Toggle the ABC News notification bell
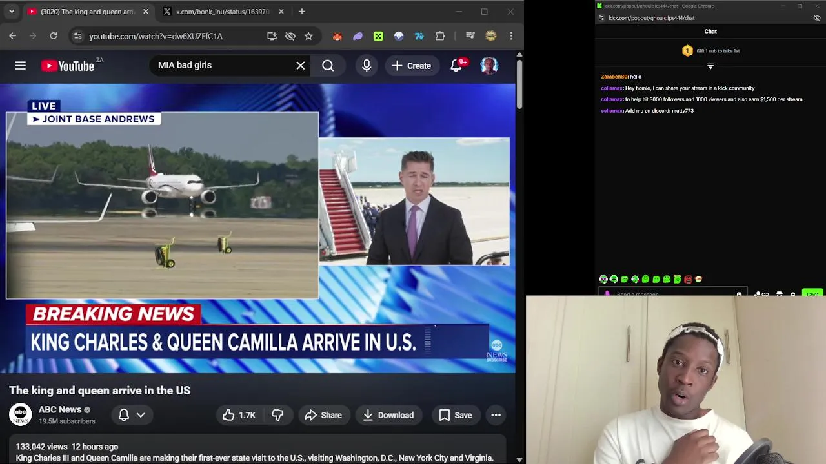826x464 pixels. [124, 415]
